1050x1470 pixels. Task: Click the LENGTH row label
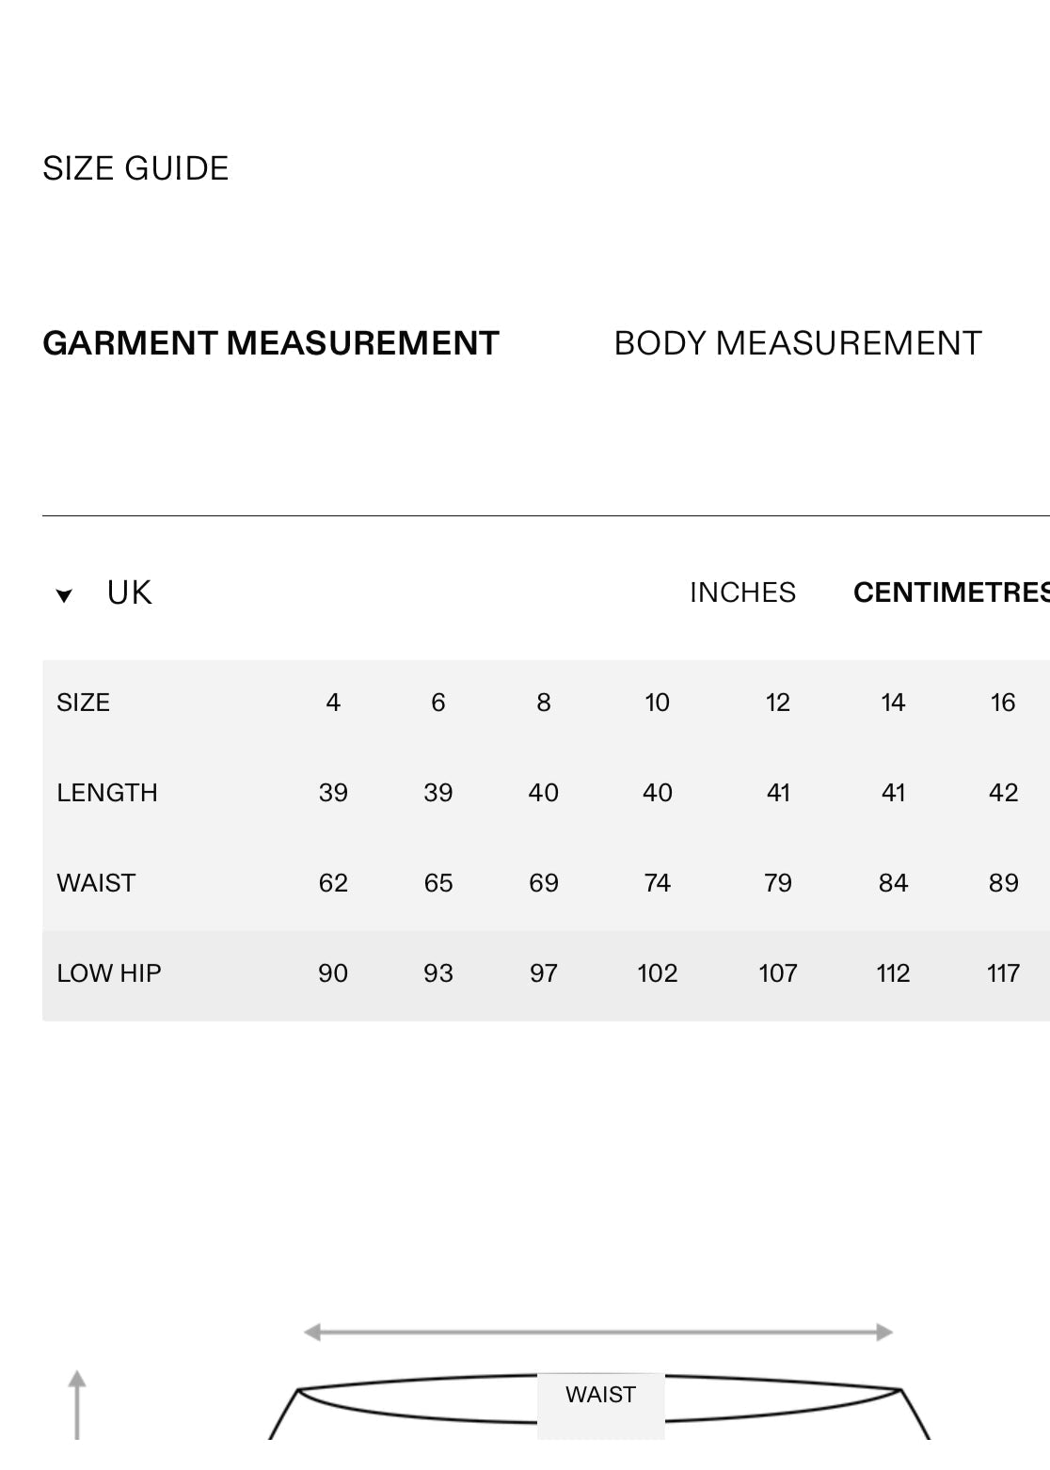click(107, 793)
